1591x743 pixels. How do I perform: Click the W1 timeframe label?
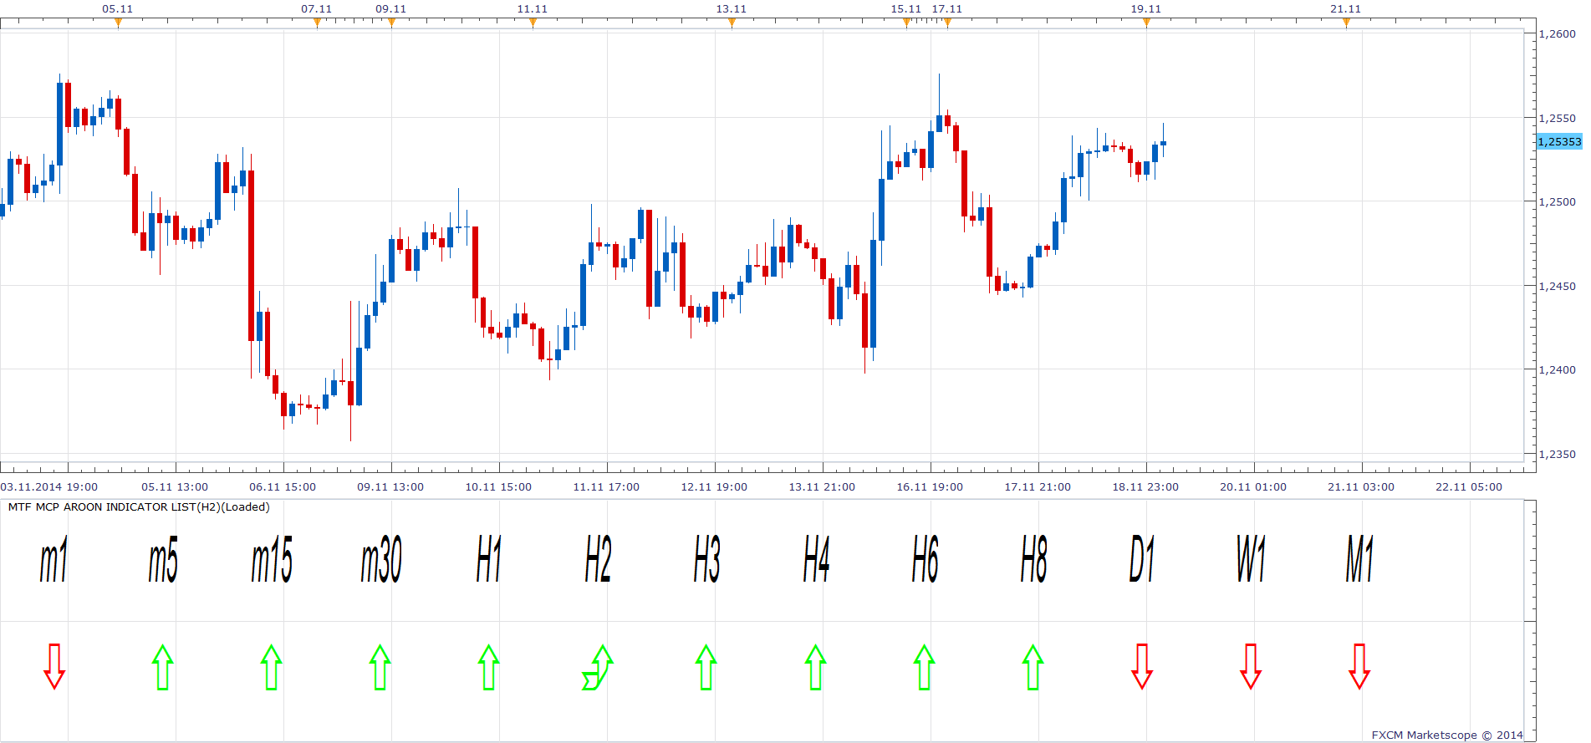click(x=1251, y=559)
